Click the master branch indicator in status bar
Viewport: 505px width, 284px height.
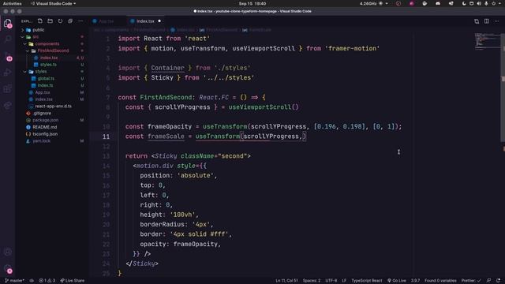pos(15,281)
